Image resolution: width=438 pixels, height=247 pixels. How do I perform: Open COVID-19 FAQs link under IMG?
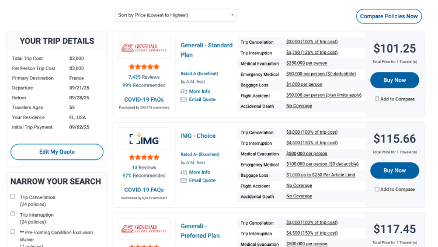tap(144, 190)
